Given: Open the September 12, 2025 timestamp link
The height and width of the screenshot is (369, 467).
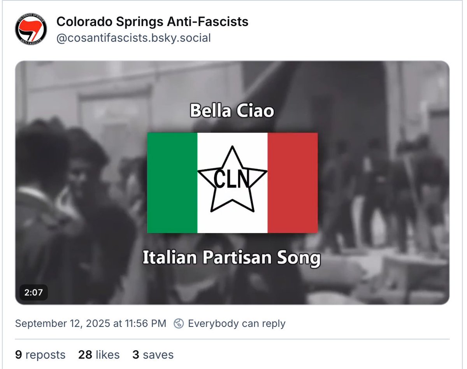Looking at the screenshot, I should click(x=91, y=323).
